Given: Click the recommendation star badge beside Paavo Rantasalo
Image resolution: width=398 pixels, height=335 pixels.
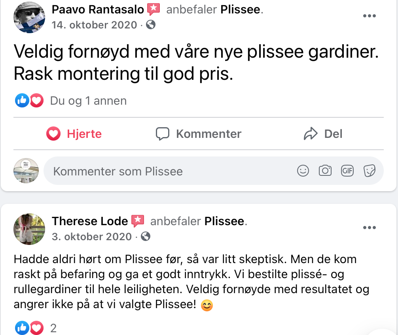Looking at the screenshot, I should (x=154, y=9).
